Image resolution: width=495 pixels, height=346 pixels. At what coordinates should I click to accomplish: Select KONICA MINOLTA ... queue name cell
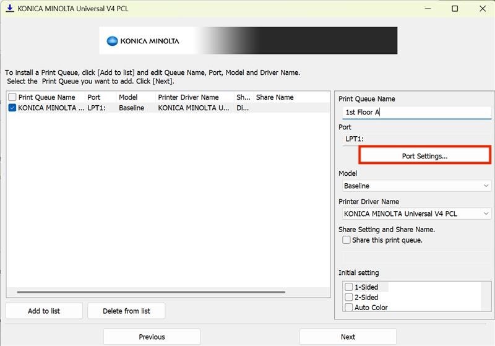pos(51,108)
